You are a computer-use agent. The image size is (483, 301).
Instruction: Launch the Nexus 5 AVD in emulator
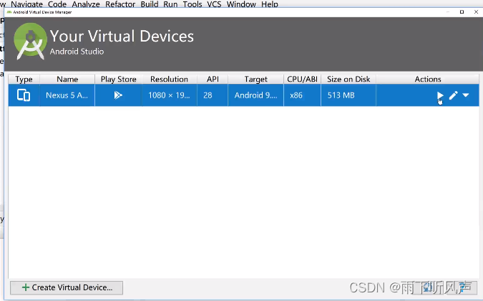tap(440, 95)
